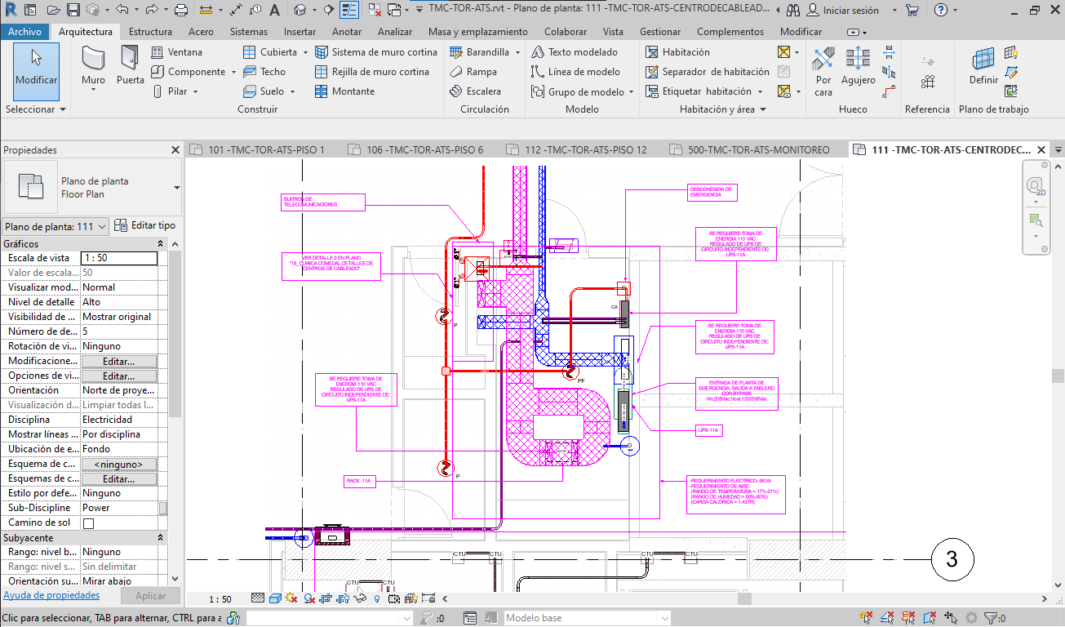Select the Por cara opening tool
The height and width of the screenshot is (627, 1065).
click(823, 65)
